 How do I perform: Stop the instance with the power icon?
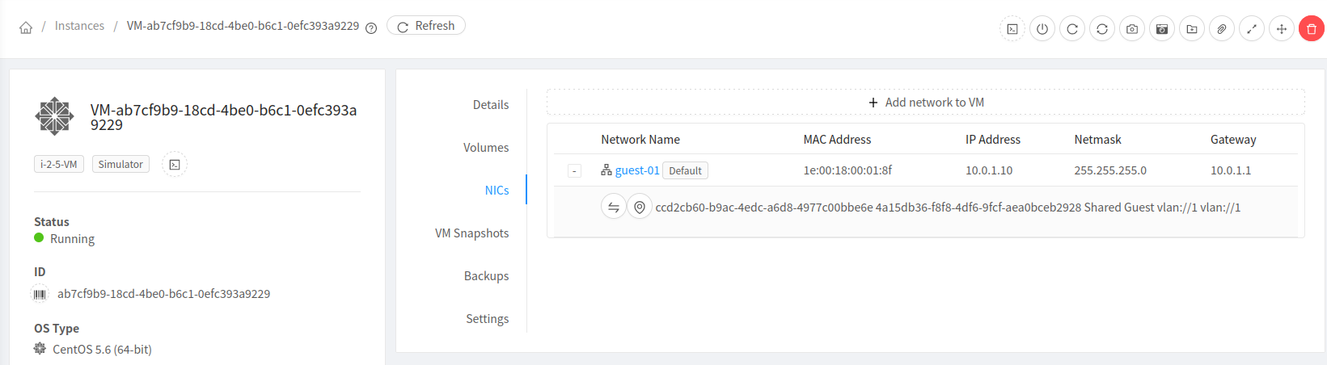point(1042,29)
